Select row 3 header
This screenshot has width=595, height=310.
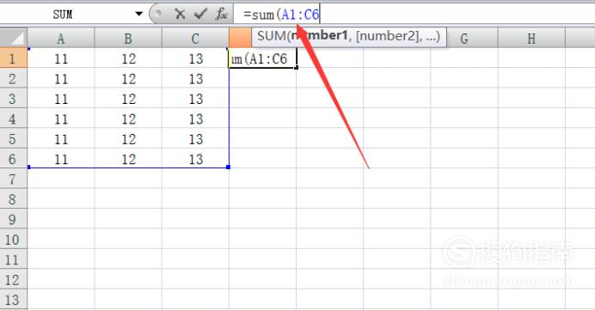[x=13, y=99]
